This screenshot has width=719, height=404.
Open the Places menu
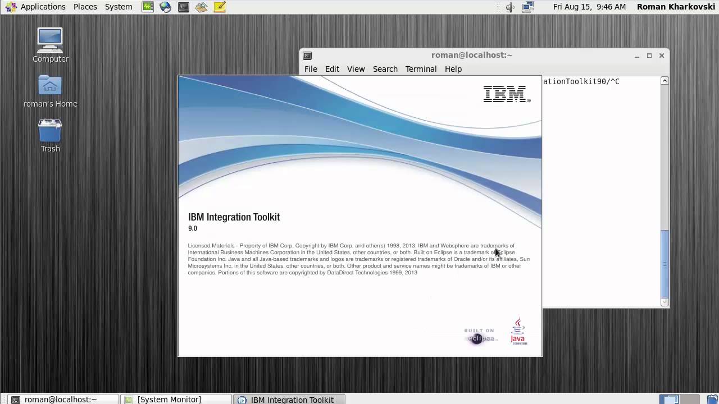[x=85, y=7]
